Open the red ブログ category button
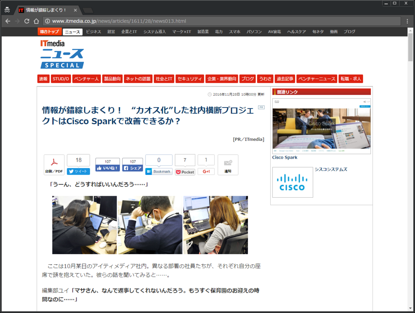 (x=248, y=79)
